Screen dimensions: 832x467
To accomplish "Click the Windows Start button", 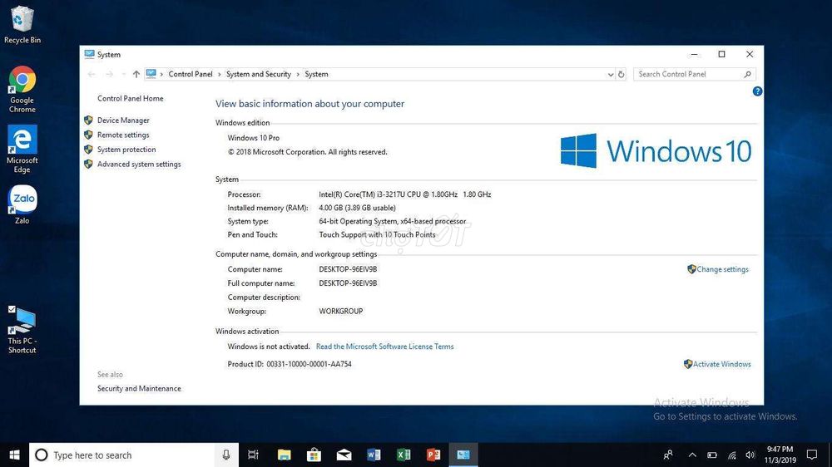I will (14, 455).
